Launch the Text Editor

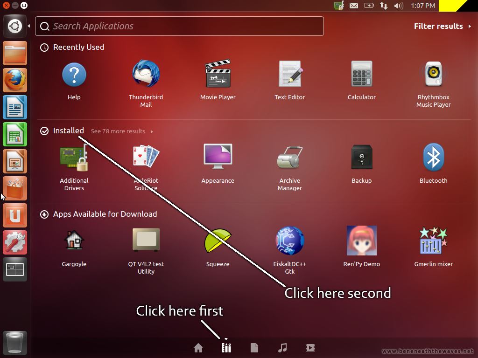click(289, 74)
